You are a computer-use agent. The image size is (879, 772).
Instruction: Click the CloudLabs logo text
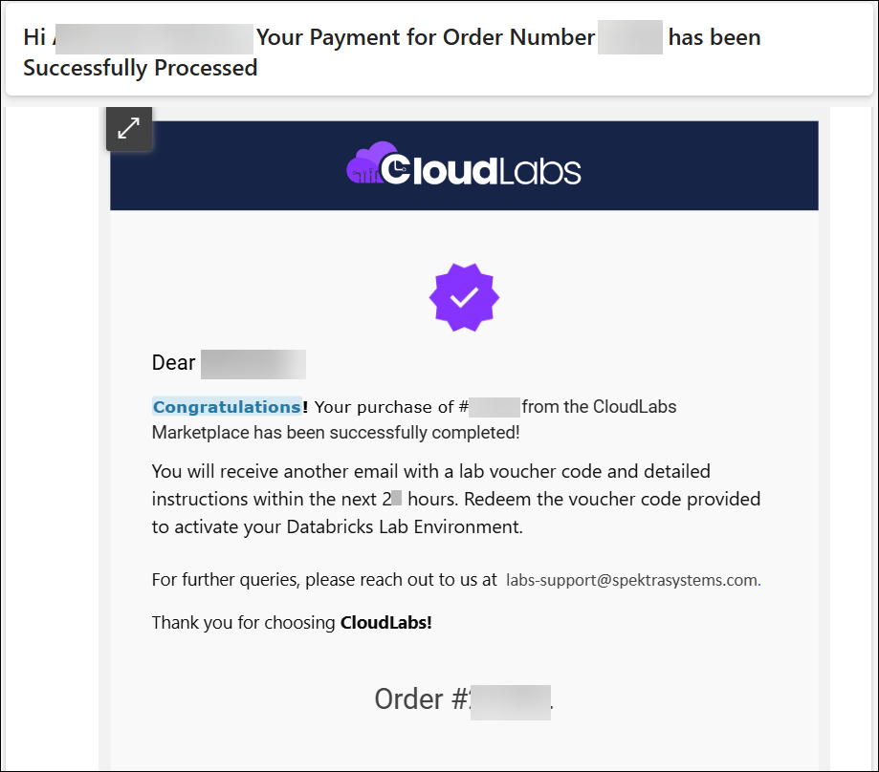click(481, 170)
